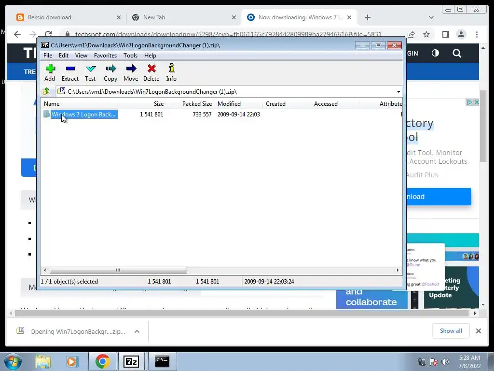494x371 pixels.
Task: Close the Chrome downloads bar
Action: pyautogui.click(x=478, y=331)
